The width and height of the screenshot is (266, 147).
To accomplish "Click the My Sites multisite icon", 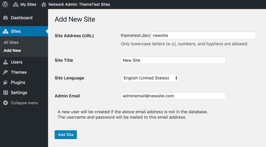I will (x=16, y=5).
